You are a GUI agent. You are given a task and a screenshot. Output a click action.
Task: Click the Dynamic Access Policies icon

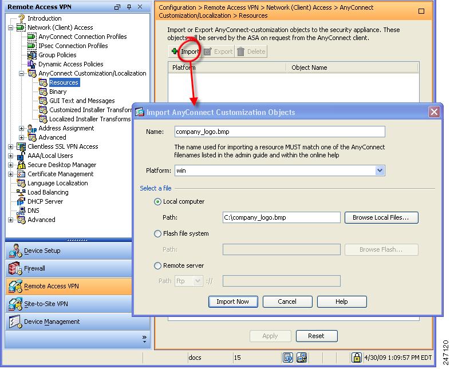tap(31, 64)
